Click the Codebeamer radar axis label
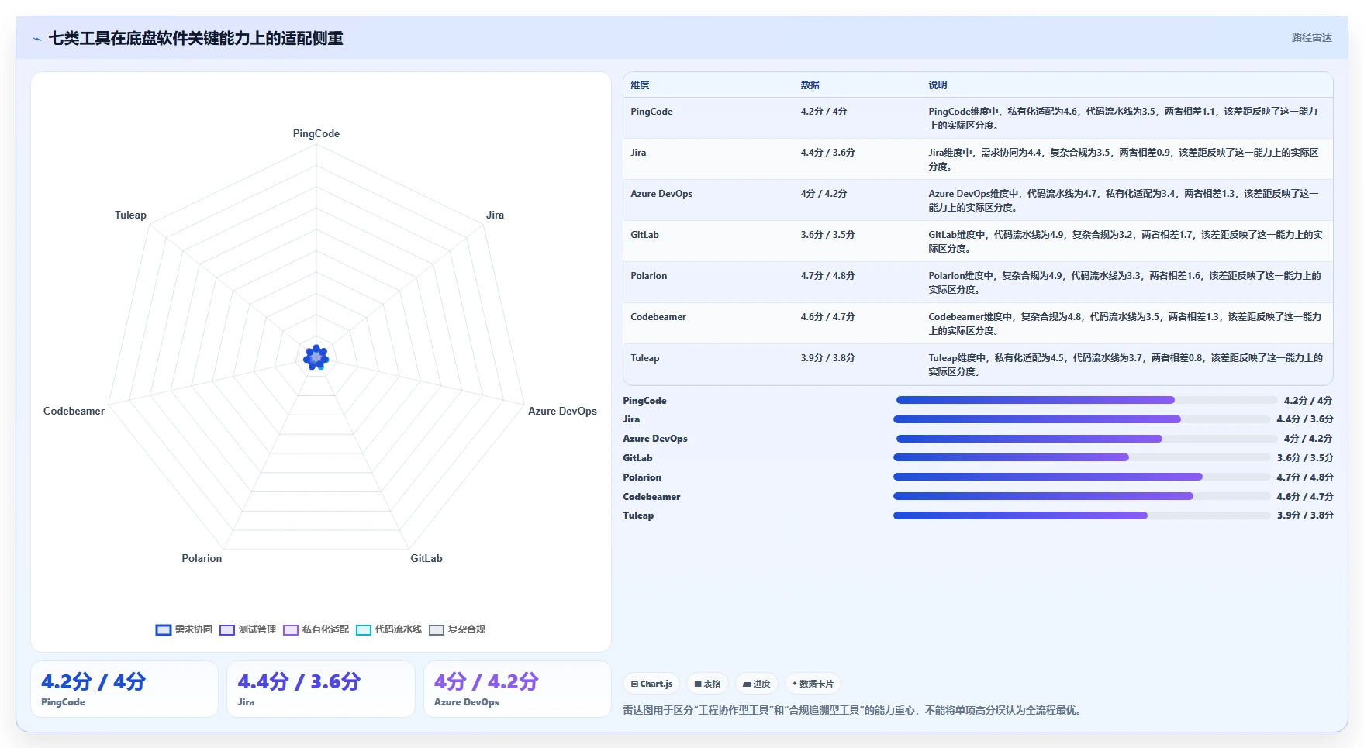 pyautogui.click(x=74, y=411)
